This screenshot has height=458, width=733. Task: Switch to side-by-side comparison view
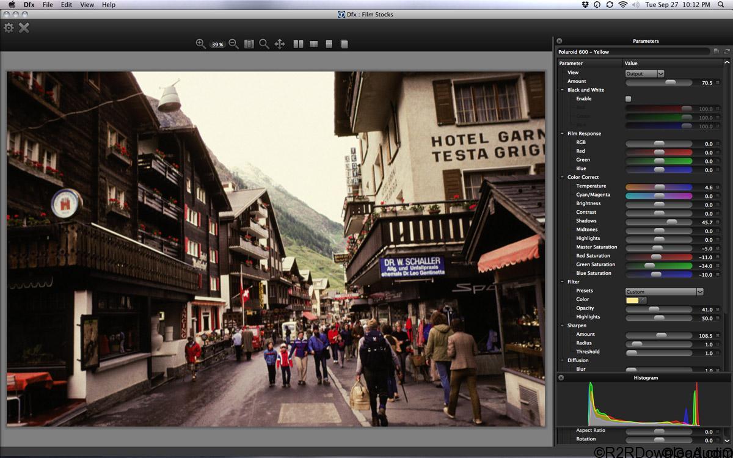[298, 44]
